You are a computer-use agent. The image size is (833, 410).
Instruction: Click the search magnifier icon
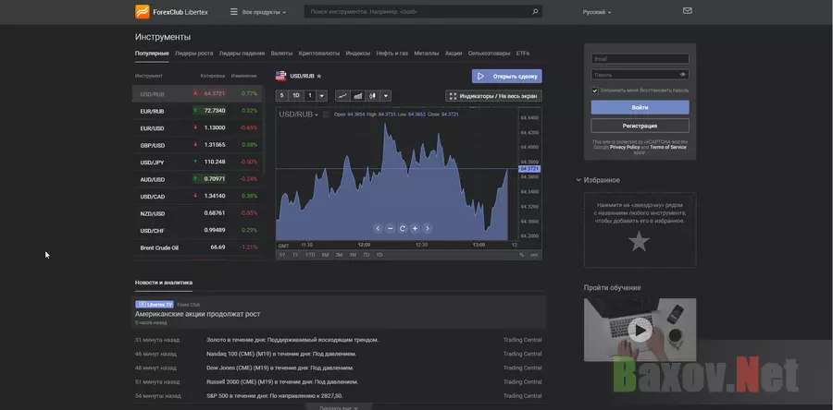coord(535,11)
